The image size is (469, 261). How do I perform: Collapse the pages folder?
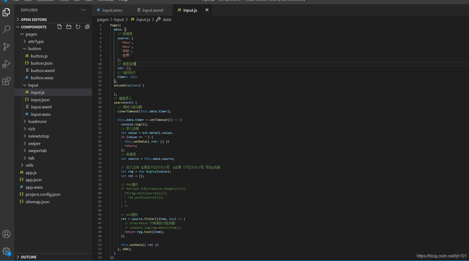[x=53, y=34]
